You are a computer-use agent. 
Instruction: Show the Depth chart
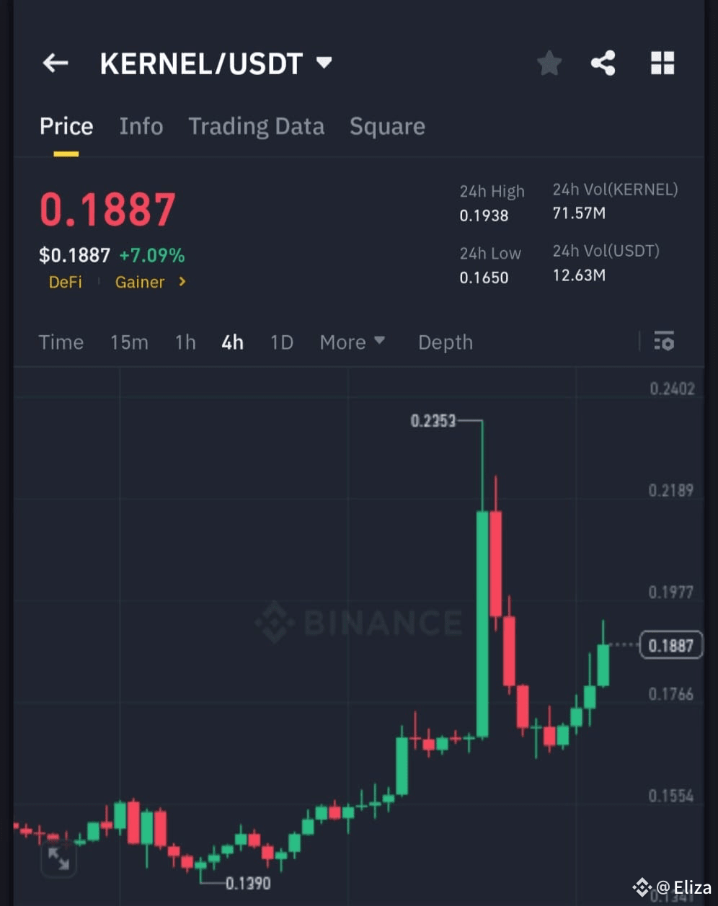(446, 342)
